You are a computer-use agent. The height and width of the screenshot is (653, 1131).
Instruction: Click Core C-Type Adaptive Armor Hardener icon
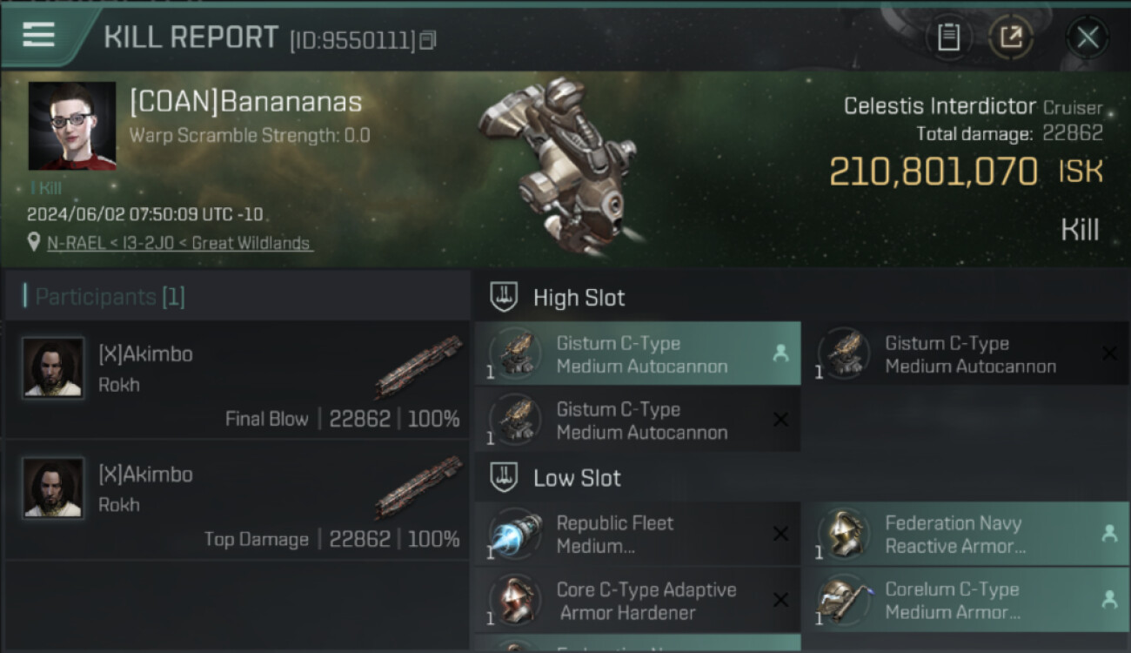[x=515, y=601]
